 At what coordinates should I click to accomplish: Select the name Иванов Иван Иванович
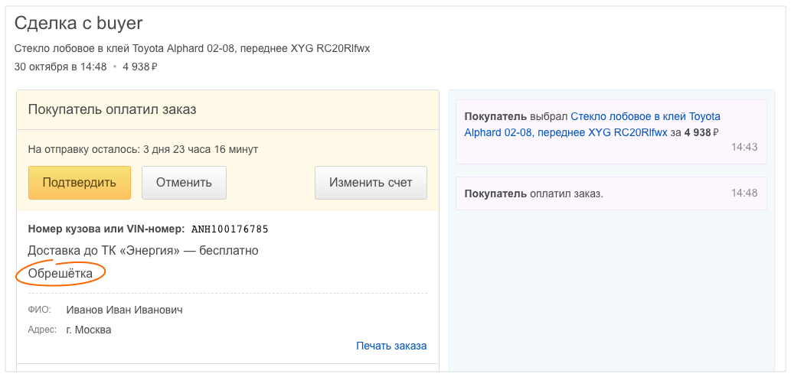pyautogui.click(x=124, y=310)
